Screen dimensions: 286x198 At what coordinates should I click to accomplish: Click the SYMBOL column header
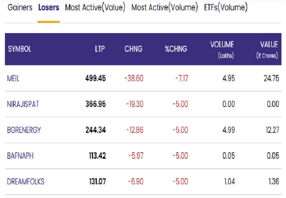pyautogui.click(x=20, y=49)
